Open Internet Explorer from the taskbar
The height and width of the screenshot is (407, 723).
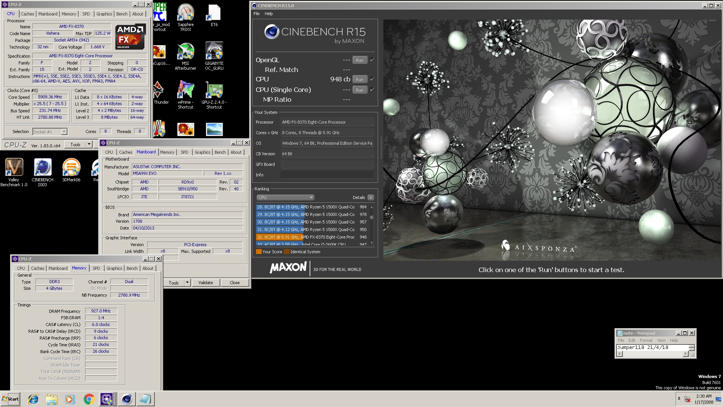coord(33,399)
